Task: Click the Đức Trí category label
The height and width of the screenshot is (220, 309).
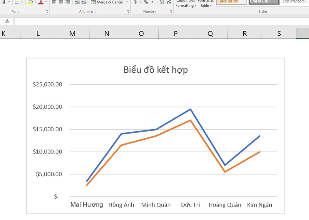Action: point(190,205)
